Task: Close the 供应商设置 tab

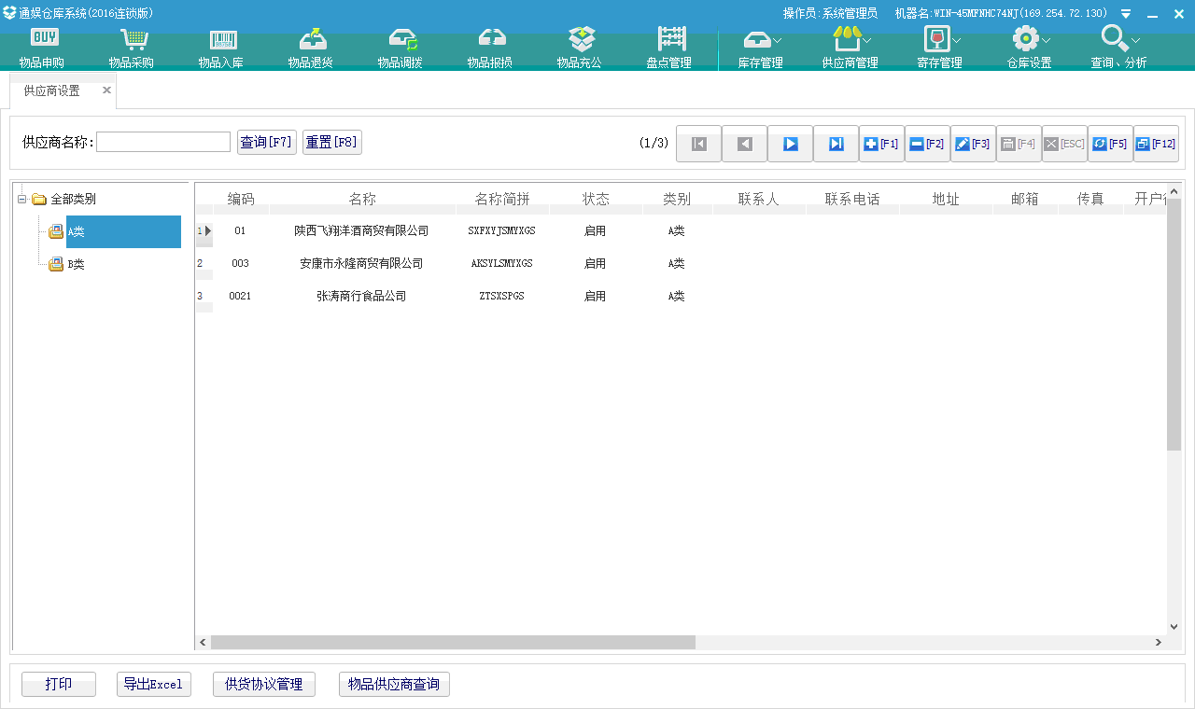Action: [x=106, y=90]
